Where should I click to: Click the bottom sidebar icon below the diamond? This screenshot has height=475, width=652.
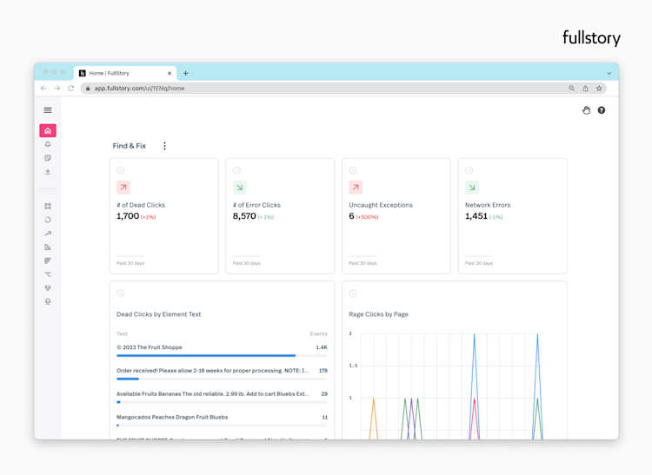pos(48,302)
